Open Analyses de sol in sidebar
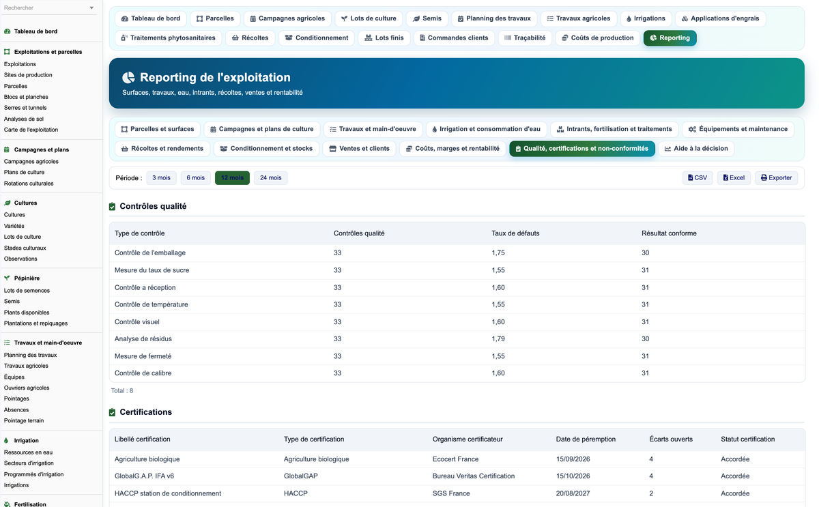The width and height of the screenshot is (819, 507). coord(24,119)
